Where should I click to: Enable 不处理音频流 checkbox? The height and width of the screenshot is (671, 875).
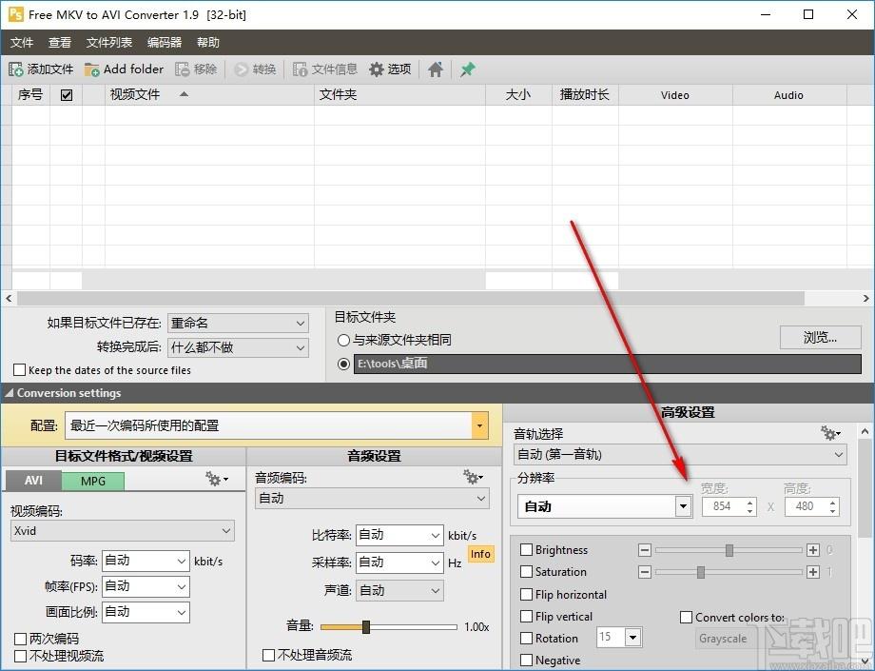tap(268, 655)
